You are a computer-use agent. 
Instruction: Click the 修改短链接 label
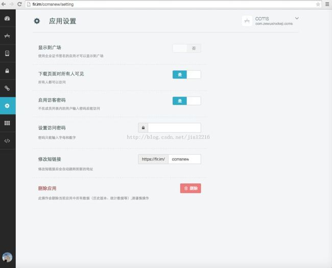[x=50, y=159]
